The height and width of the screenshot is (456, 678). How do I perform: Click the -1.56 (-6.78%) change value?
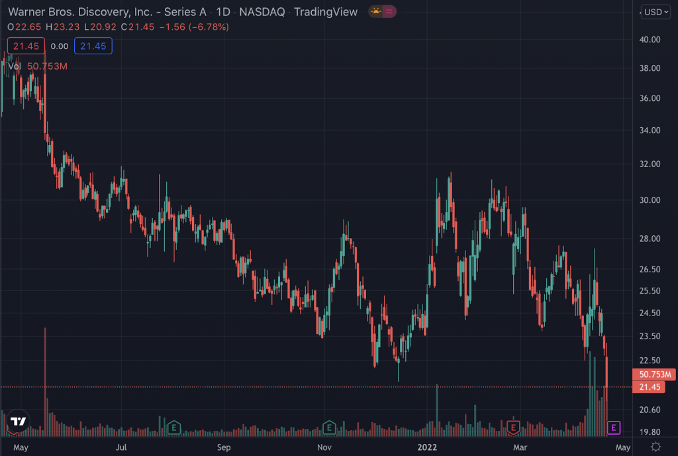pyautogui.click(x=194, y=27)
